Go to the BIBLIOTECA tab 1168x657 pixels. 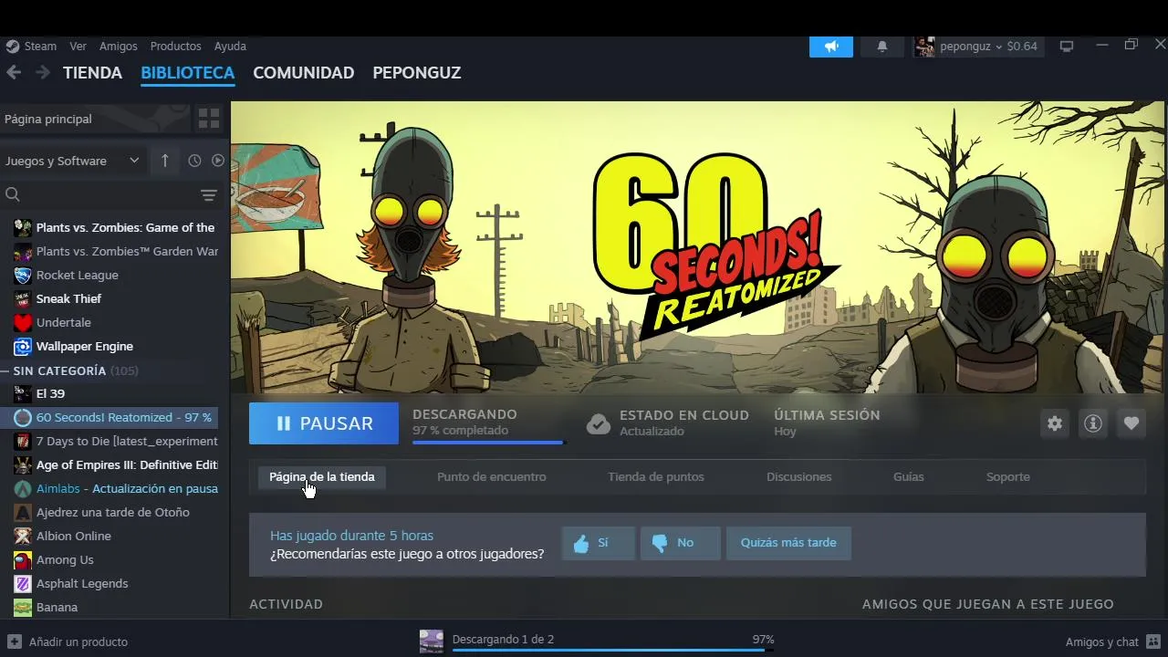(188, 73)
